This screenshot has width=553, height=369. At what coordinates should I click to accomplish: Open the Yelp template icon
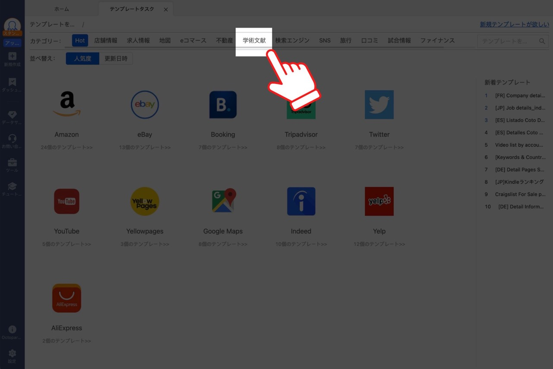tap(379, 201)
